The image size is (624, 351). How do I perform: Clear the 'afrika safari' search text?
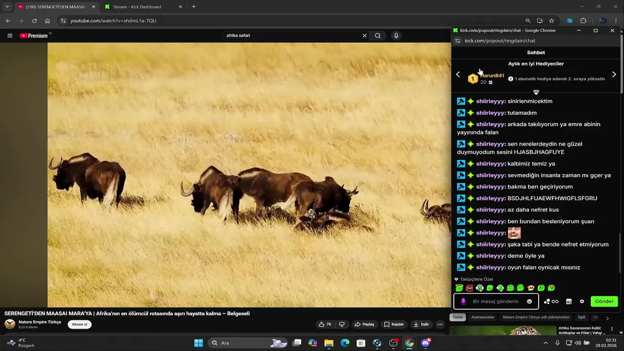[364, 36]
